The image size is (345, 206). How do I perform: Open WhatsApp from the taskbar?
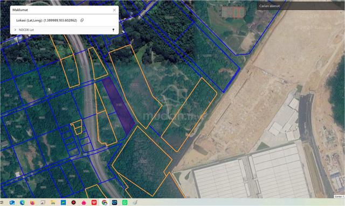[125, 202]
